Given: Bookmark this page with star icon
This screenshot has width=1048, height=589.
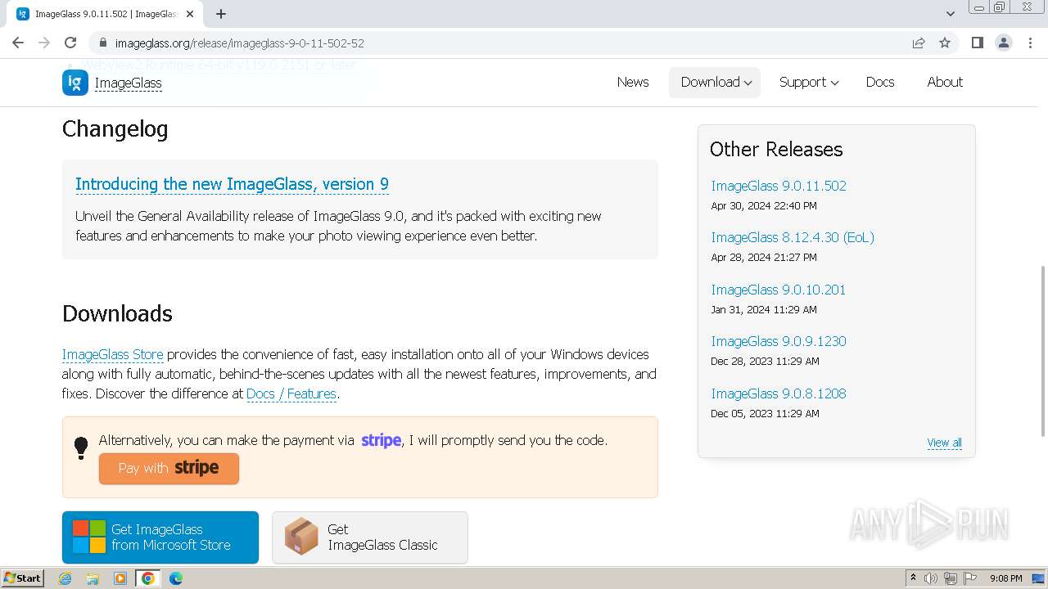Looking at the screenshot, I should (x=945, y=43).
